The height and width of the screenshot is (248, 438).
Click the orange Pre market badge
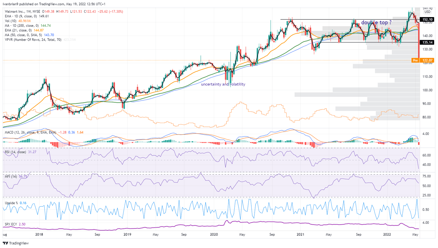tap(415, 60)
